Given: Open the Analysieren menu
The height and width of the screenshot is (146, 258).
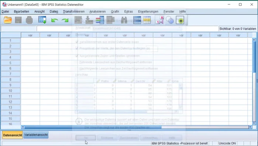Looking at the screenshot, I should [x=97, y=11].
